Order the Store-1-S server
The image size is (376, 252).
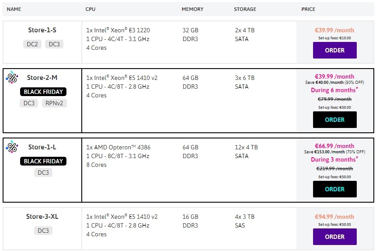pyautogui.click(x=334, y=50)
